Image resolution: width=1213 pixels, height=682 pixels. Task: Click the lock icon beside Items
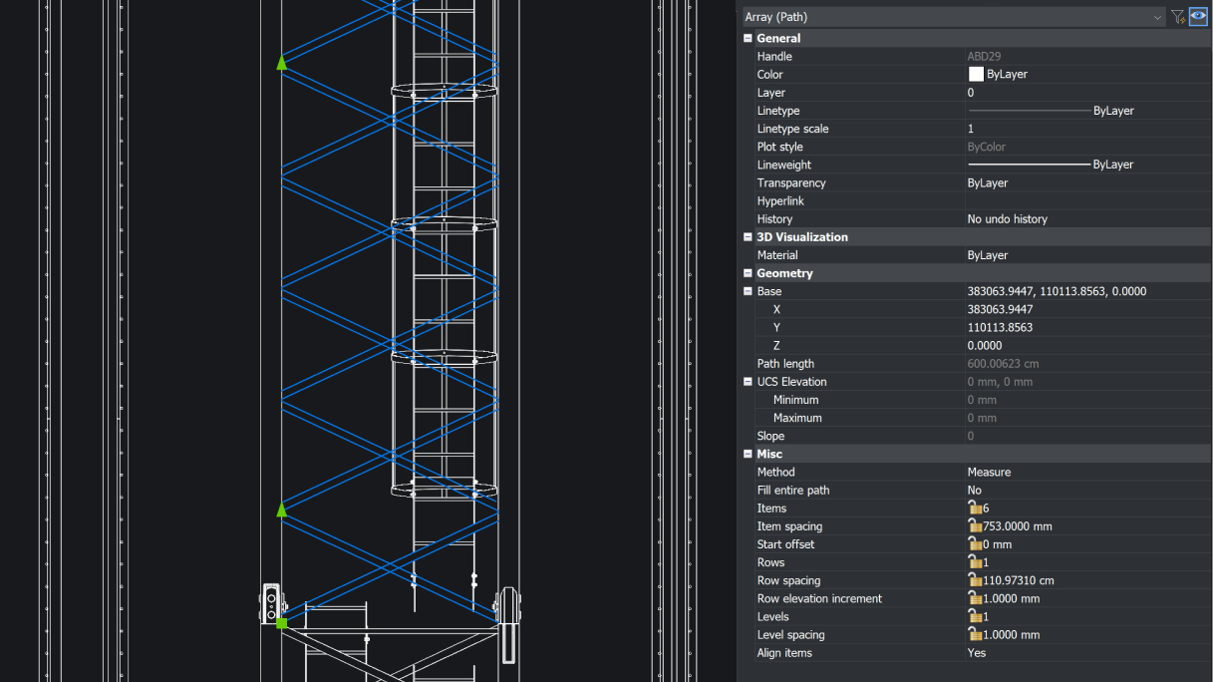pos(975,508)
